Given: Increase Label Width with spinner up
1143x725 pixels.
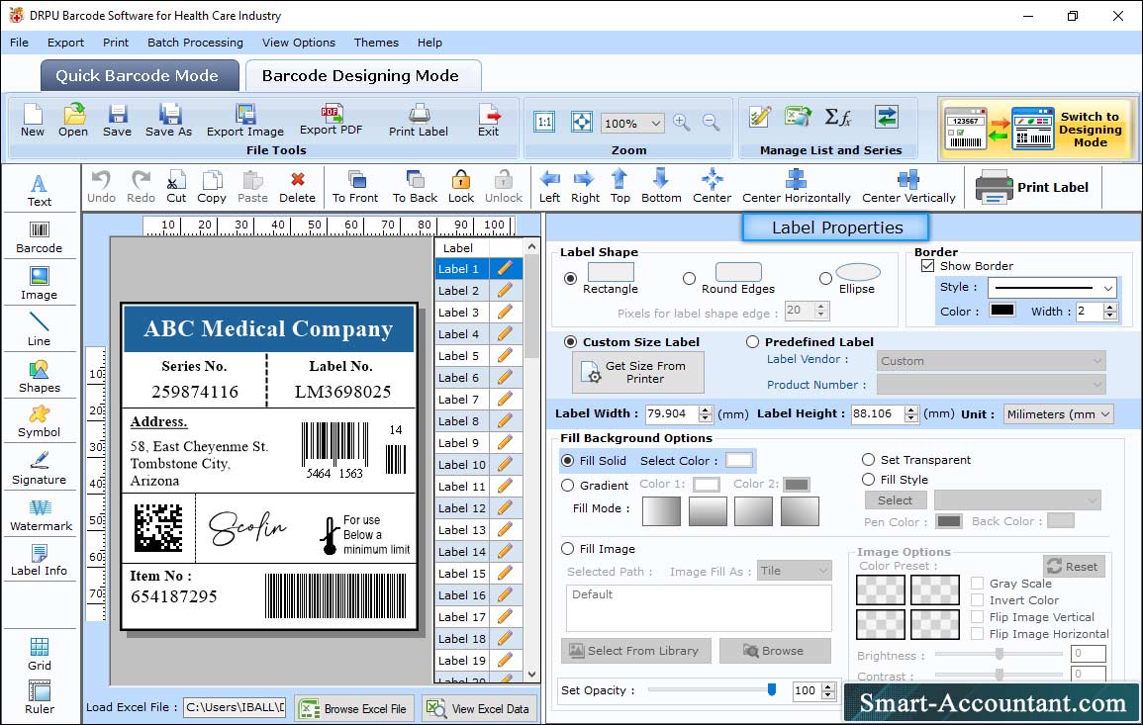Looking at the screenshot, I should tap(705, 409).
